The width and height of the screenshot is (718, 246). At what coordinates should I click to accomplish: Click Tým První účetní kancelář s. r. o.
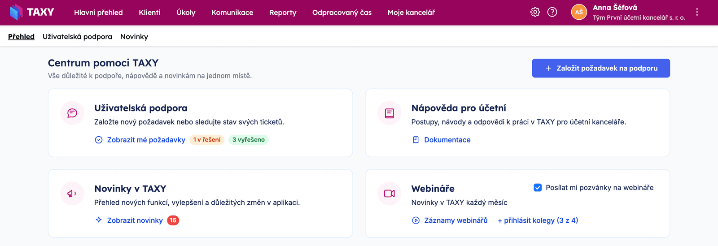[x=639, y=18]
